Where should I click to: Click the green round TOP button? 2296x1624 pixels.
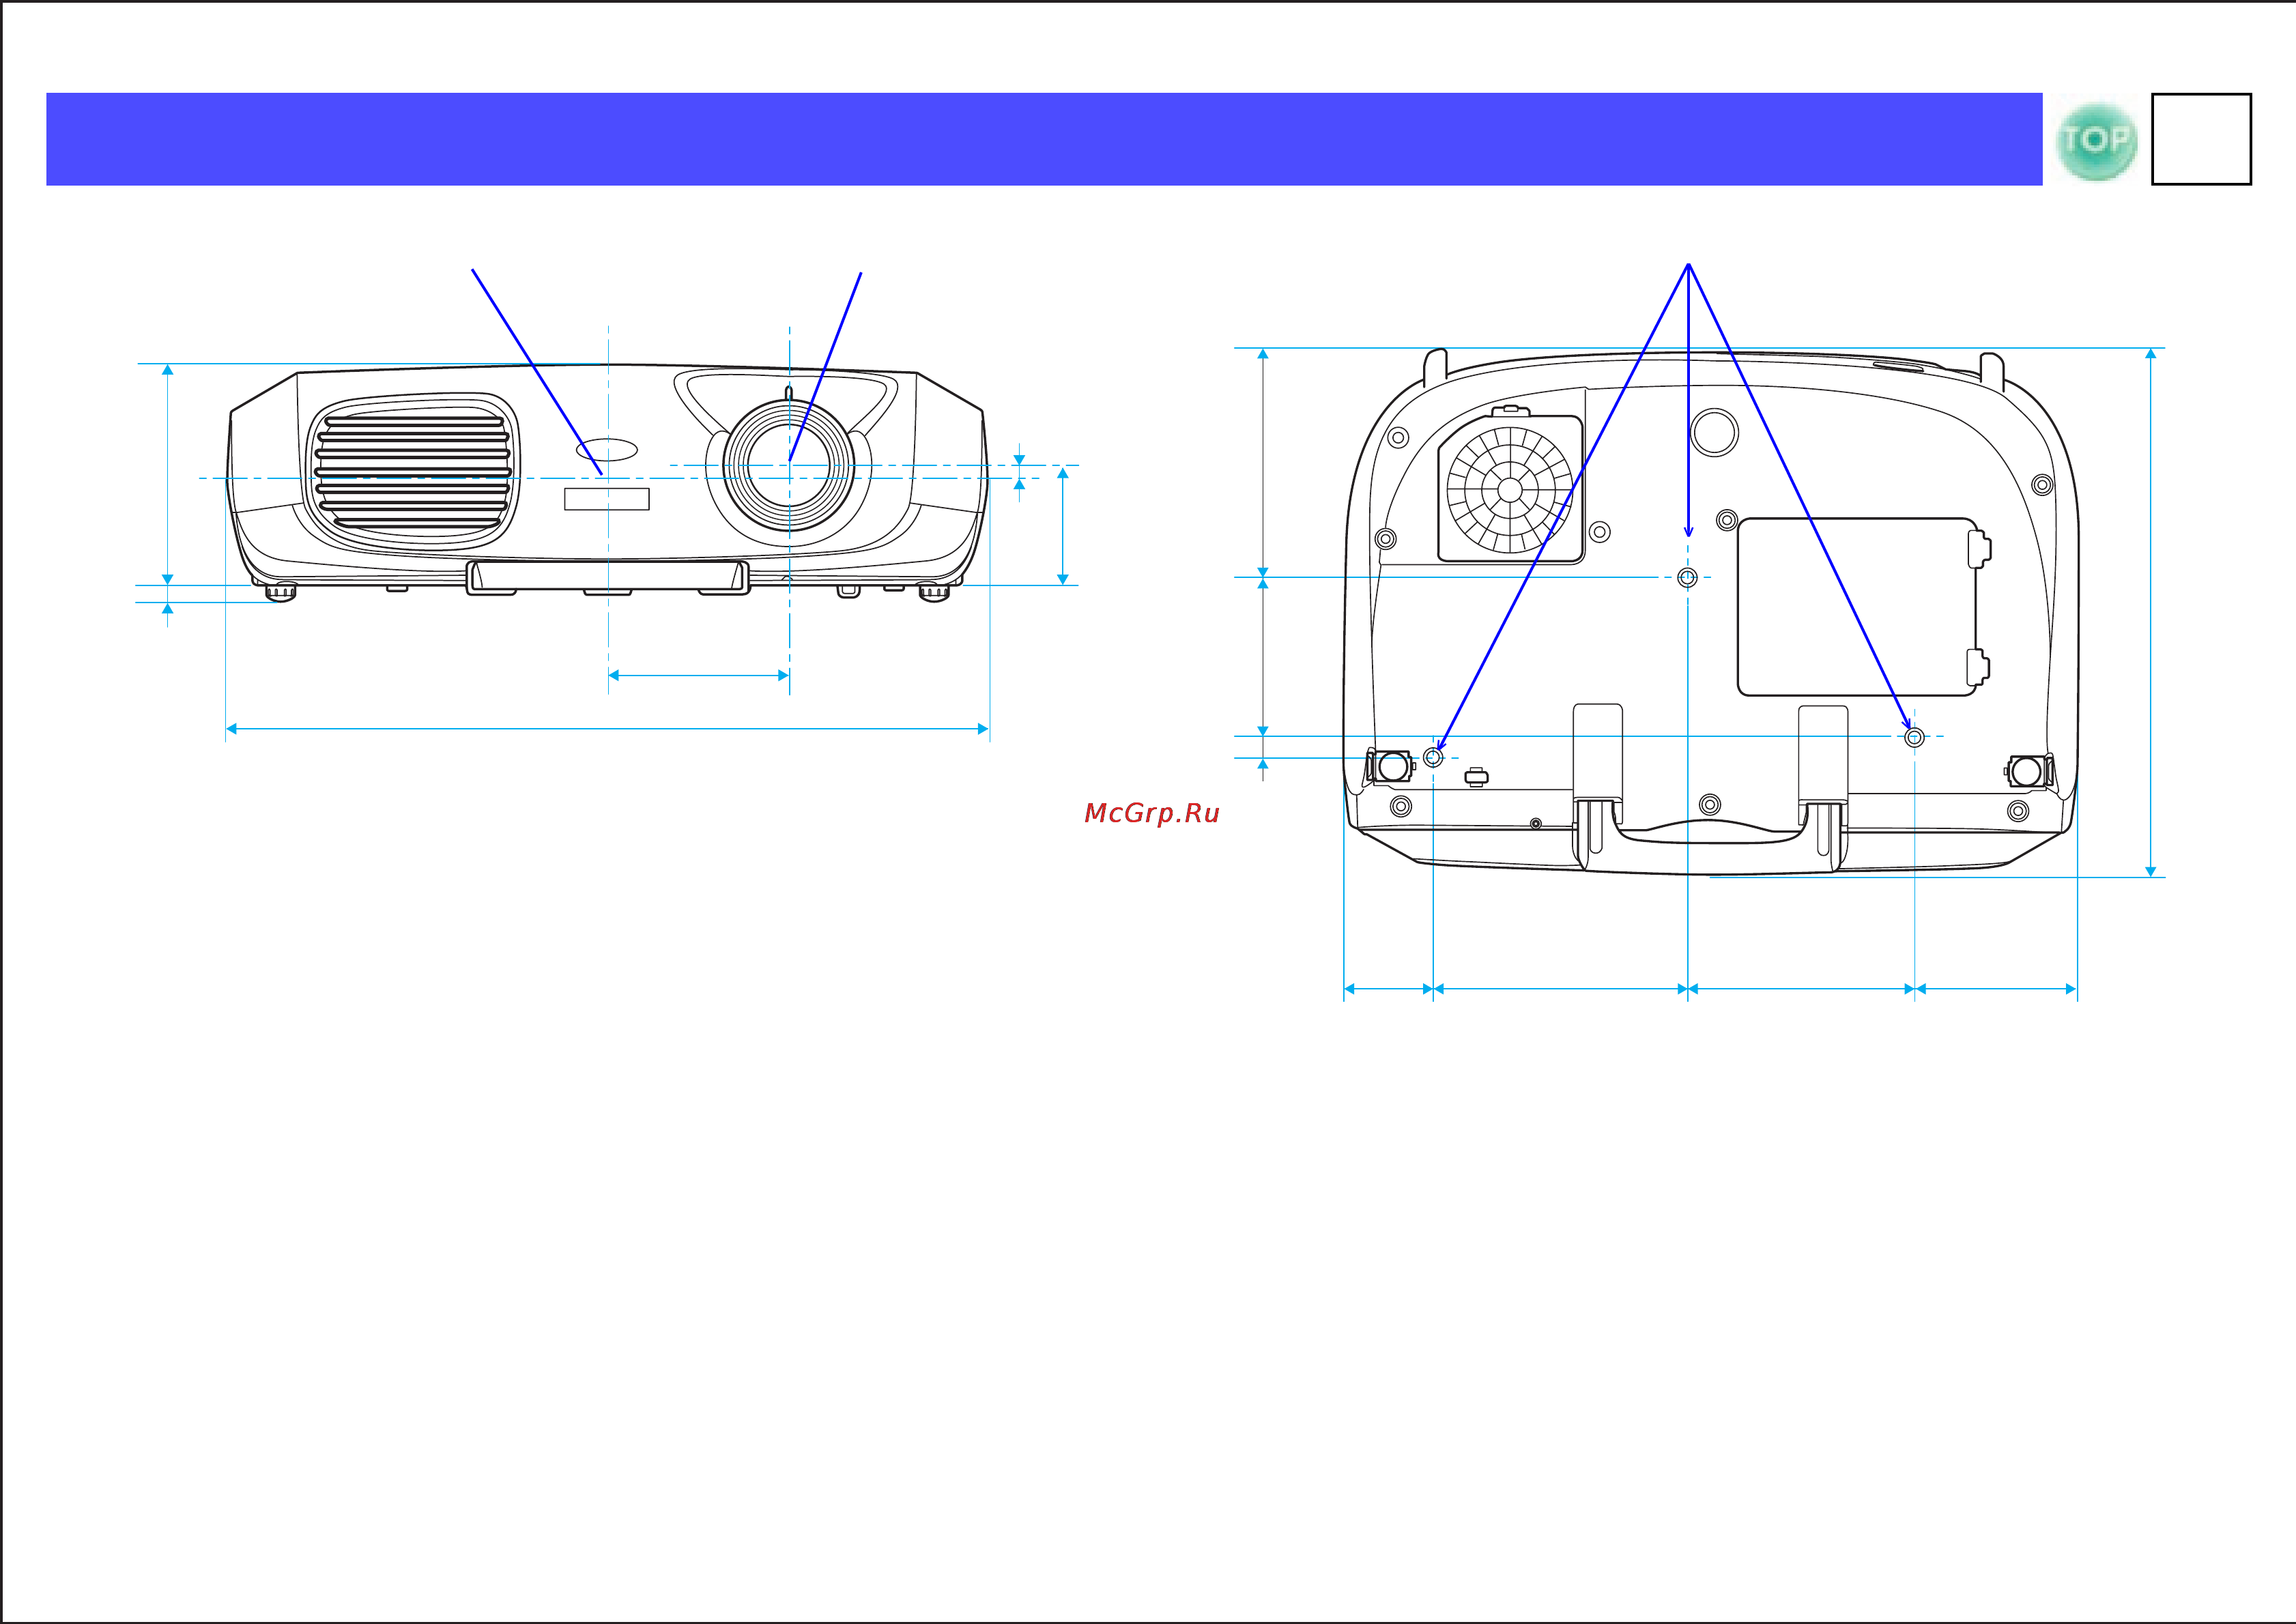[x=2097, y=140]
